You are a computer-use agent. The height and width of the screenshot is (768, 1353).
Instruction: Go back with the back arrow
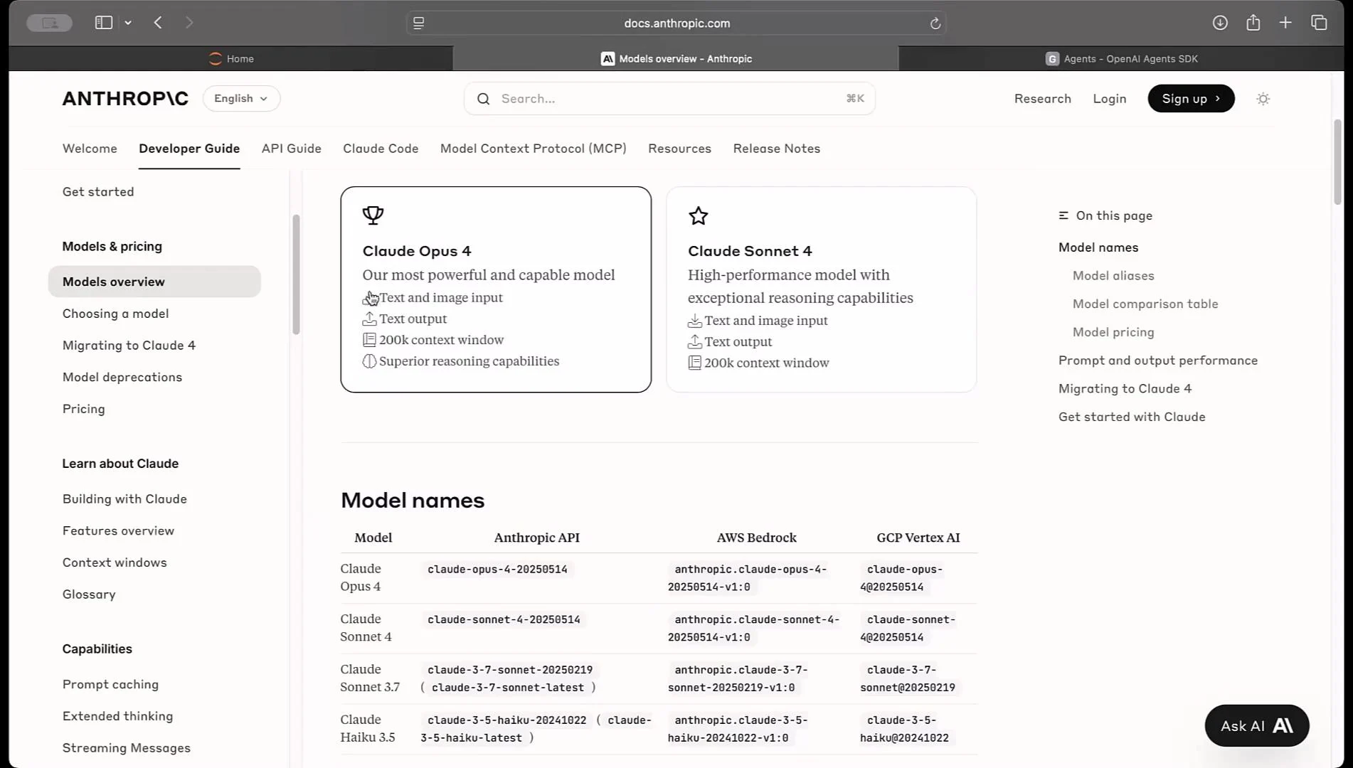pyautogui.click(x=158, y=23)
